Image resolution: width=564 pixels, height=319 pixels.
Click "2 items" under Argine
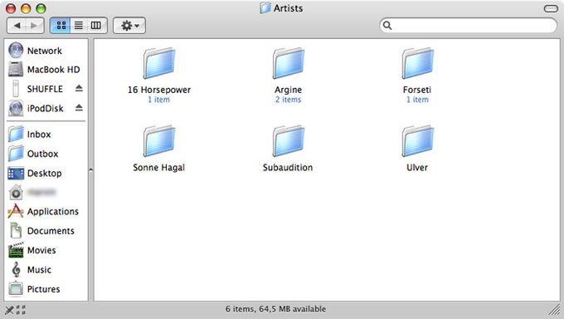(288, 100)
